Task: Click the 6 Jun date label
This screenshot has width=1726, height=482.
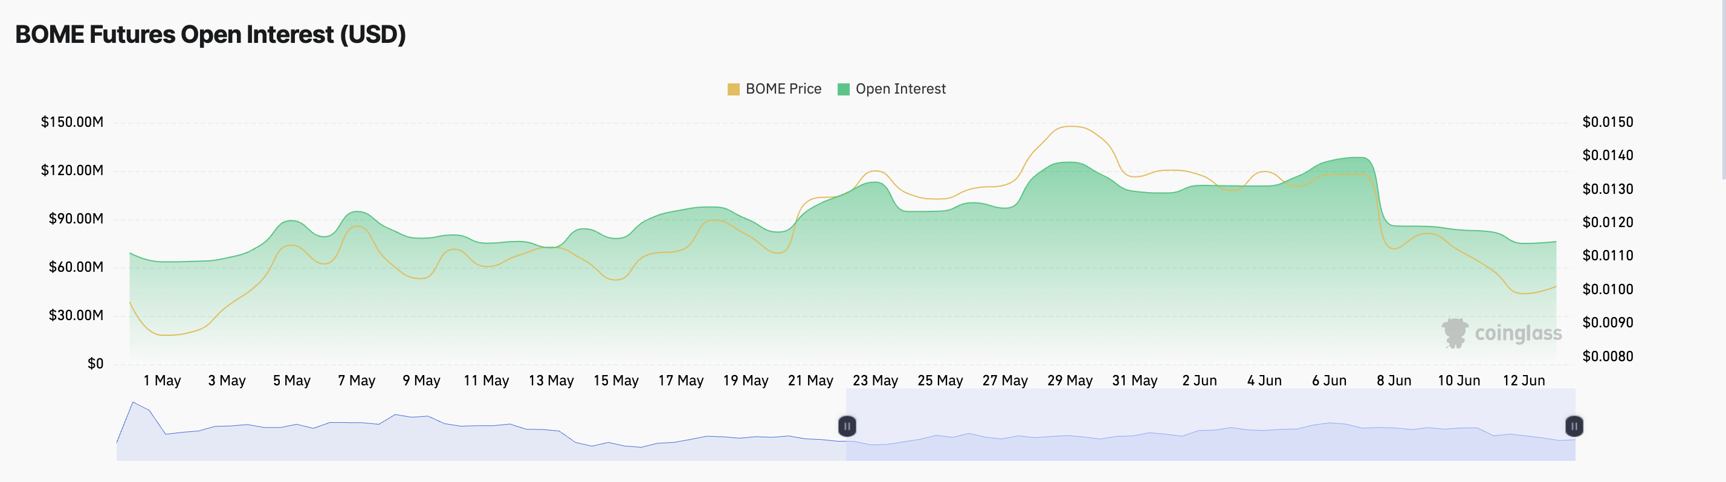Action: tap(1330, 381)
